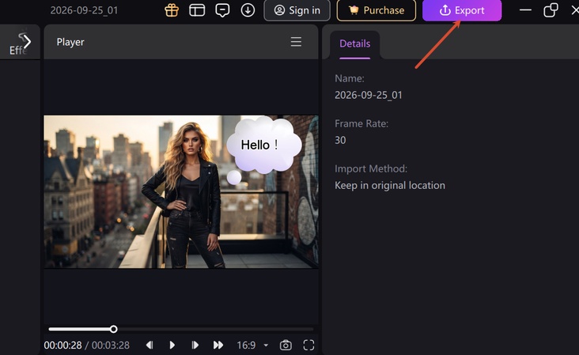Open the gift box rewards icon
This screenshot has width=579, height=355.
pos(172,10)
